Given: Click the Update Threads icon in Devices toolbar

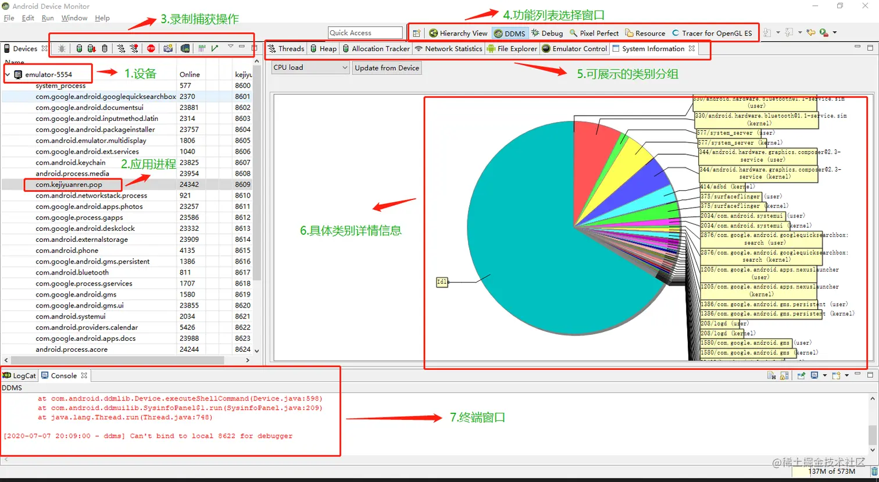Looking at the screenshot, I should [121, 48].
